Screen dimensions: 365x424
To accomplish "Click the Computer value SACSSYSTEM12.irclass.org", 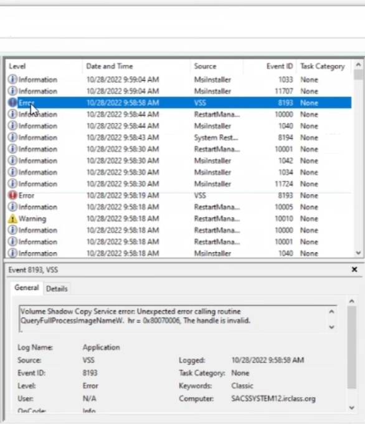I will click(x=273, y=398).
